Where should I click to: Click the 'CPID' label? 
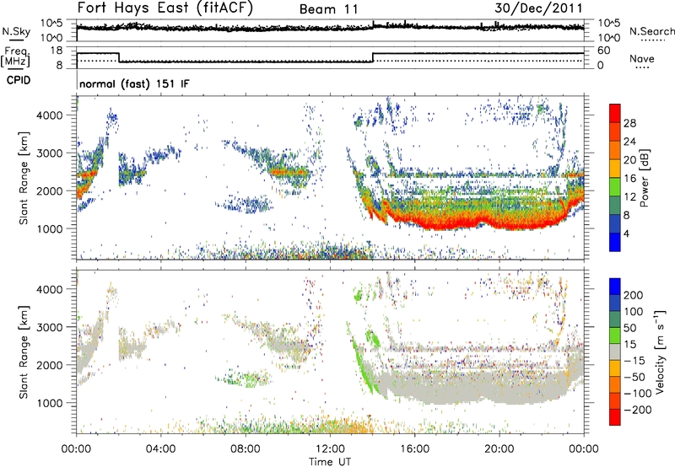(x=19, y=80)
